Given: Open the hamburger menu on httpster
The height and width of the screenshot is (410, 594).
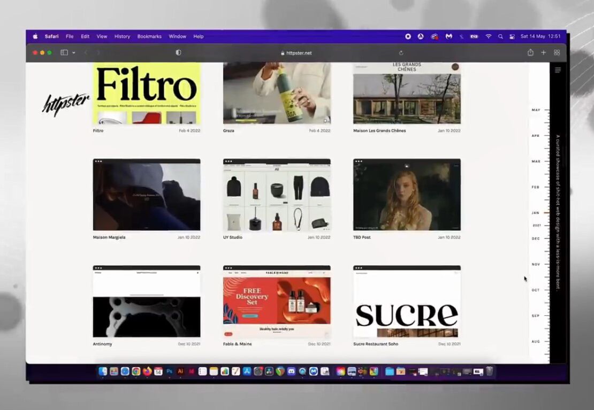Looking at the screenshot, I should point(558,70).
